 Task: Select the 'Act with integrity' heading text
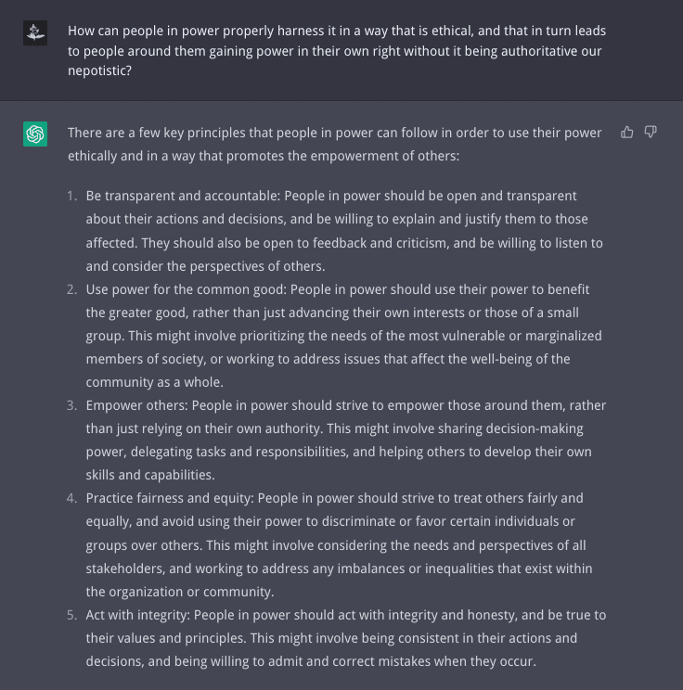138,615
